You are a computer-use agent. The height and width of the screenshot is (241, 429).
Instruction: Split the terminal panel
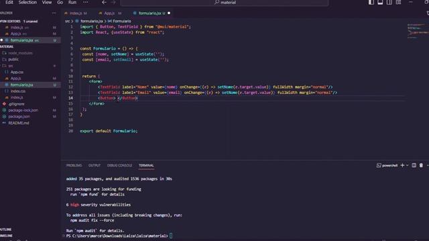coord(414,165)
